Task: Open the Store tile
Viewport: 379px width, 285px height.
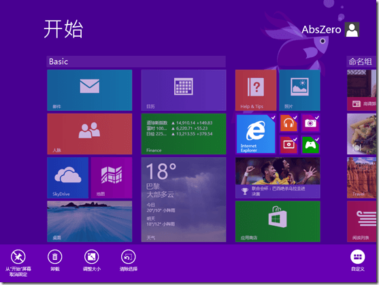Action: point(278,222)
